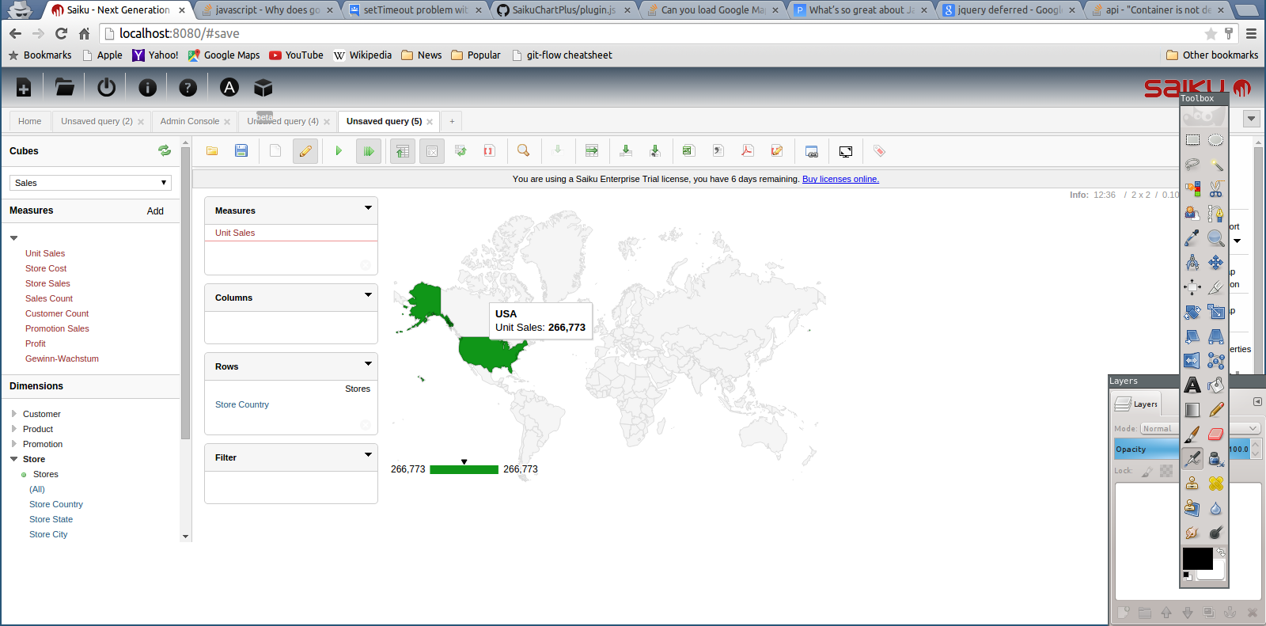Image resolution: width=1266 pixels, height=626 pixels.
Task: Open the Rows drop zone menu arrow
Action: (x=368, y=364)
